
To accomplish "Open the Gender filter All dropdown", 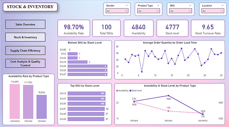I will click(x=117, y=11).
